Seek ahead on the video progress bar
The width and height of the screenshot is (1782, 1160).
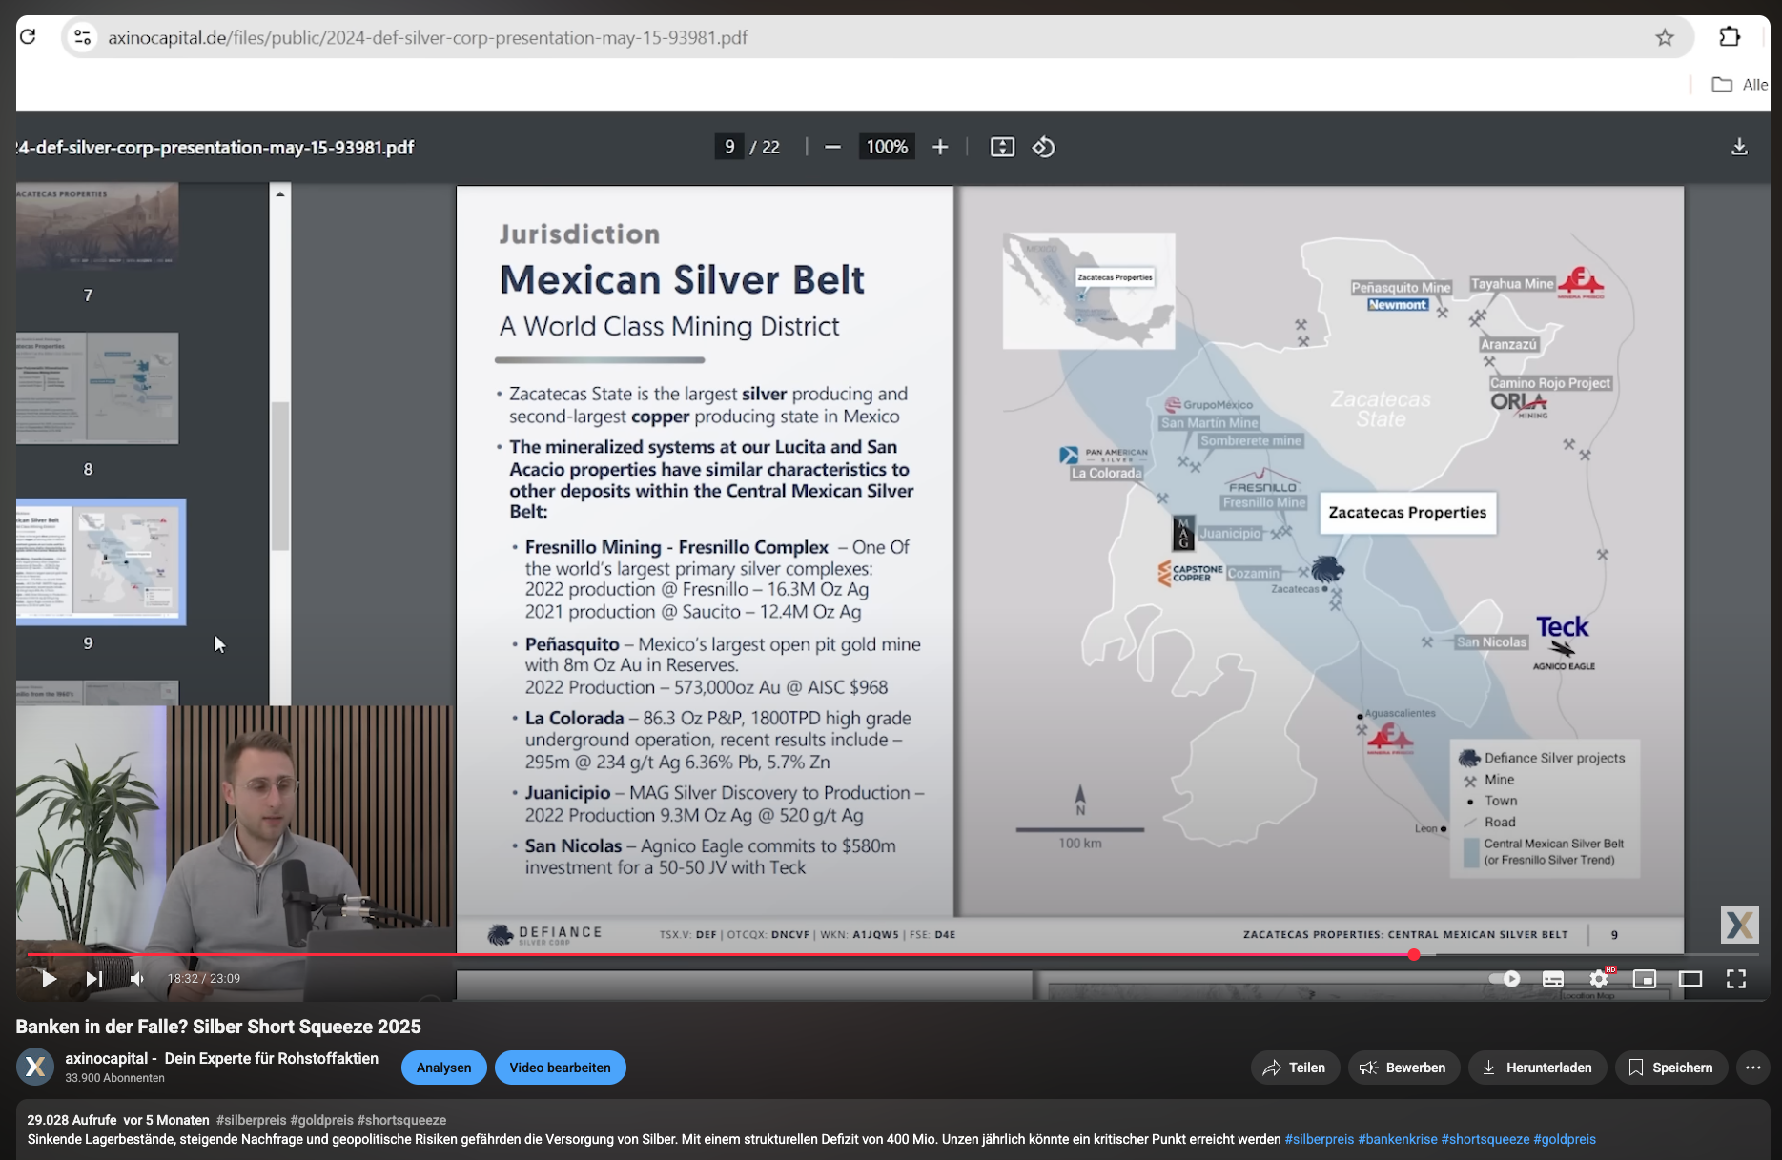pyautogui.click(x=1573, y=953)
